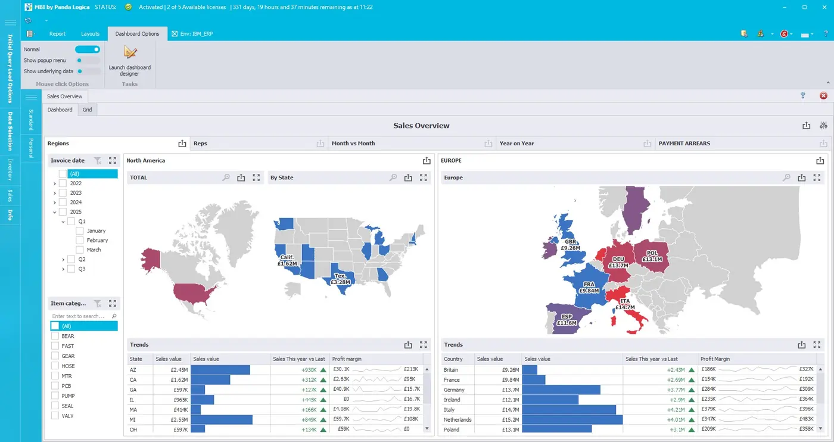Image resolution: width=834 pixels, height=442 pixels.
Task: Export the Europe map item
Action: click(802, 178)
